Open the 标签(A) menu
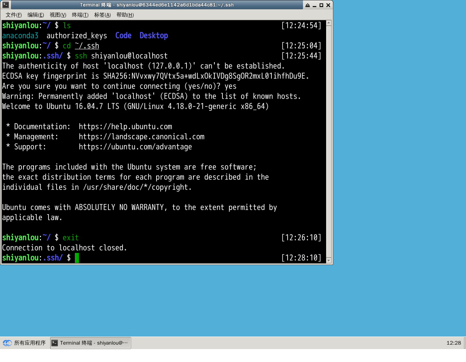Image resolution: width=466 pixels, height=362 pixels. pyautogui.click(x=102, y=15)
